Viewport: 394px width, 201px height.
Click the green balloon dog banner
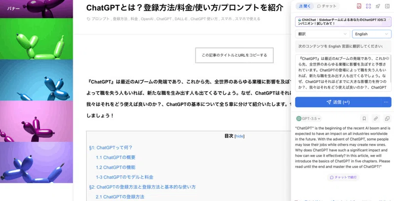pyautogui.click(x=36, y=39)
